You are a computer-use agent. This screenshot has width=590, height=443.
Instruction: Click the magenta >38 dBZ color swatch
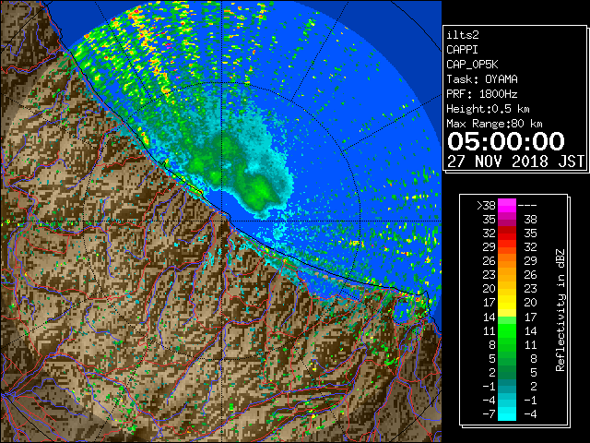[507, 206]
